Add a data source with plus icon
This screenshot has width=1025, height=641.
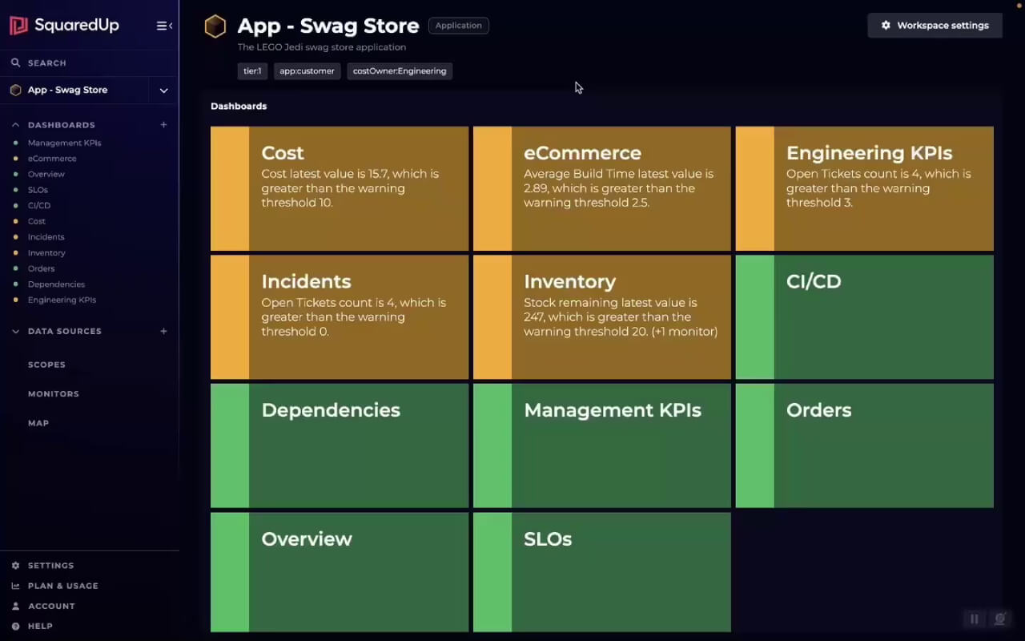pos(163,331)
